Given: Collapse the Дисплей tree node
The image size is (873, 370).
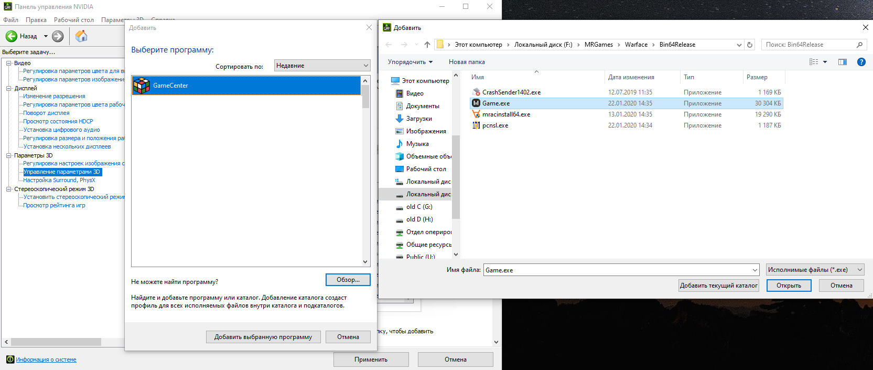Looking at the screenshot, I should click(9, 88).
